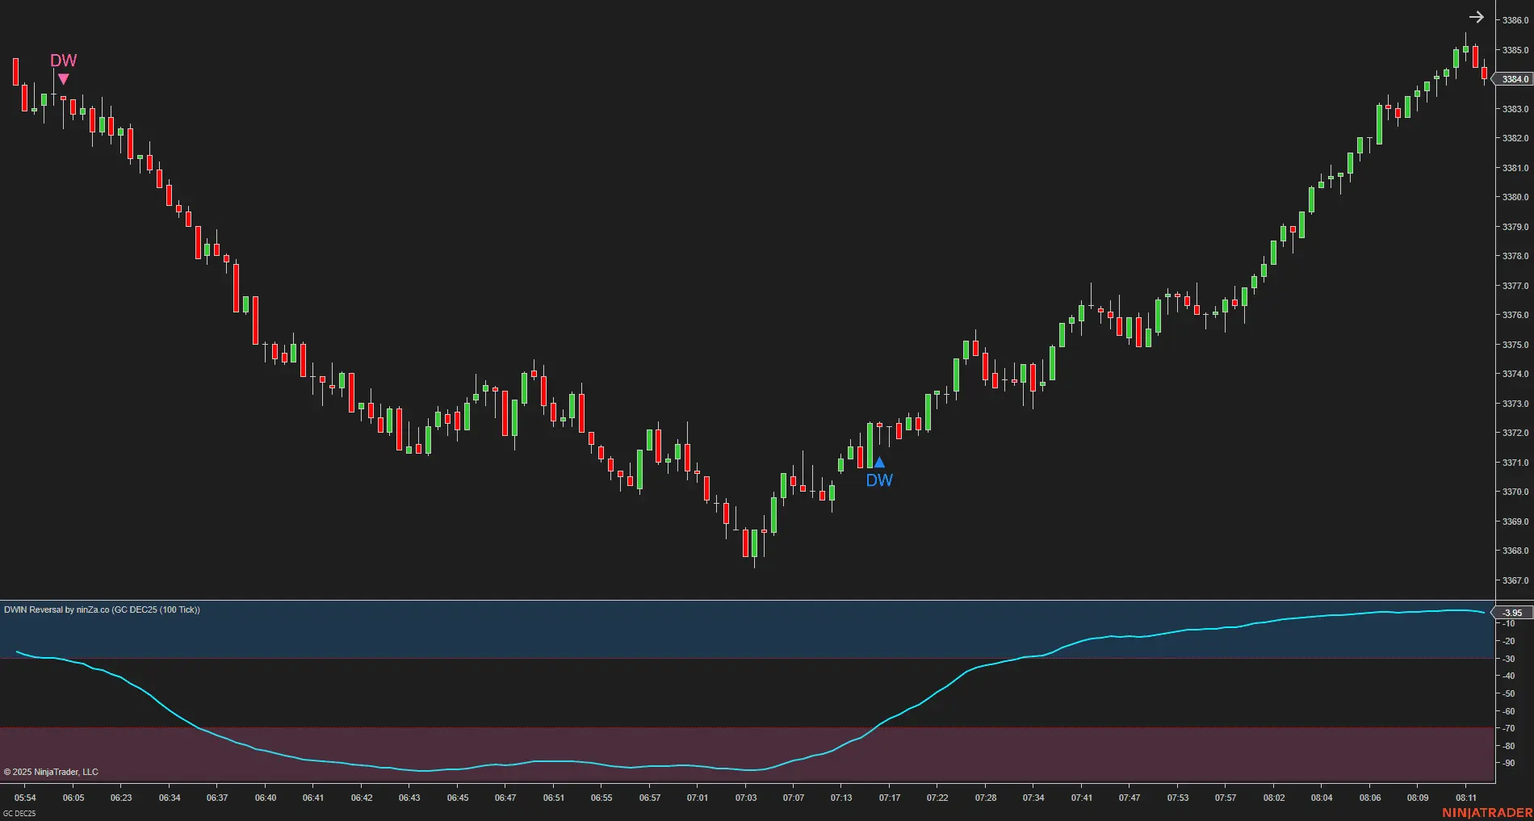Select the DWIN Reversal indicator label
This screenshot has width=1534, height=821.
[102, 609]
